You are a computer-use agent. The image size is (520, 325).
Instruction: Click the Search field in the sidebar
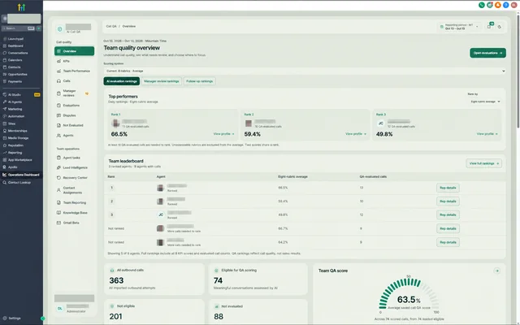[x=19, y=28]
